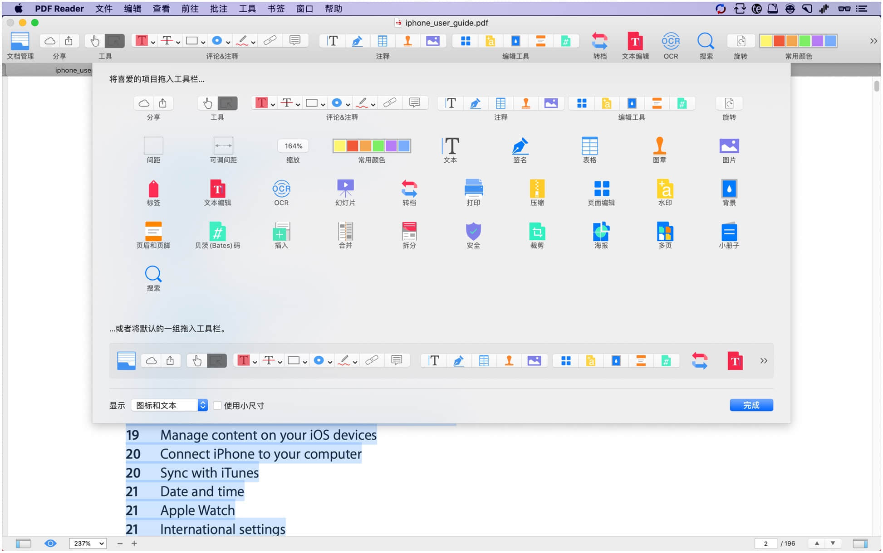Open 搜索 in the main toolbar
Viewport: 883px width, 553px height.
tap(706, 41)
